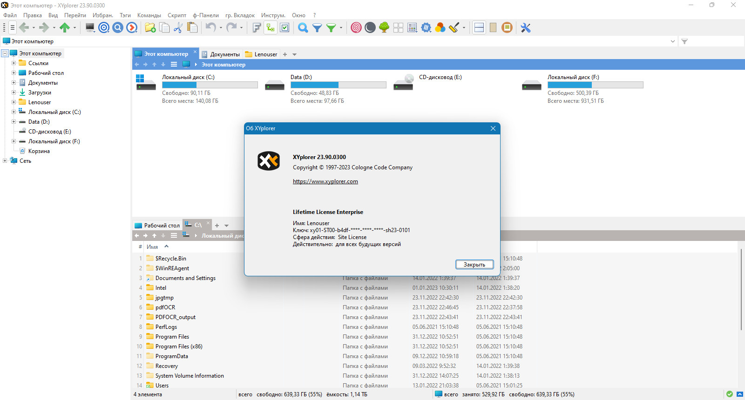
Task: Open the address bar dropdown arrow
Action: click(672, 41)
